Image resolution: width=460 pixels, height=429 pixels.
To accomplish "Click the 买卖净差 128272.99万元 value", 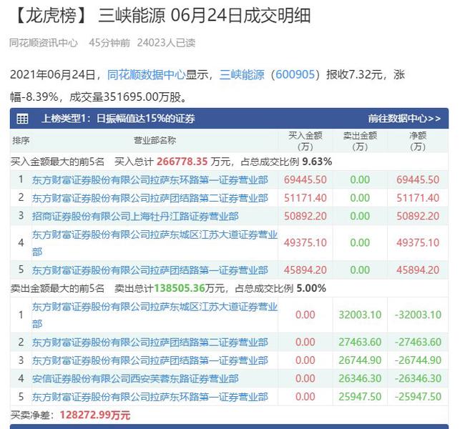I will pos(95,415).
